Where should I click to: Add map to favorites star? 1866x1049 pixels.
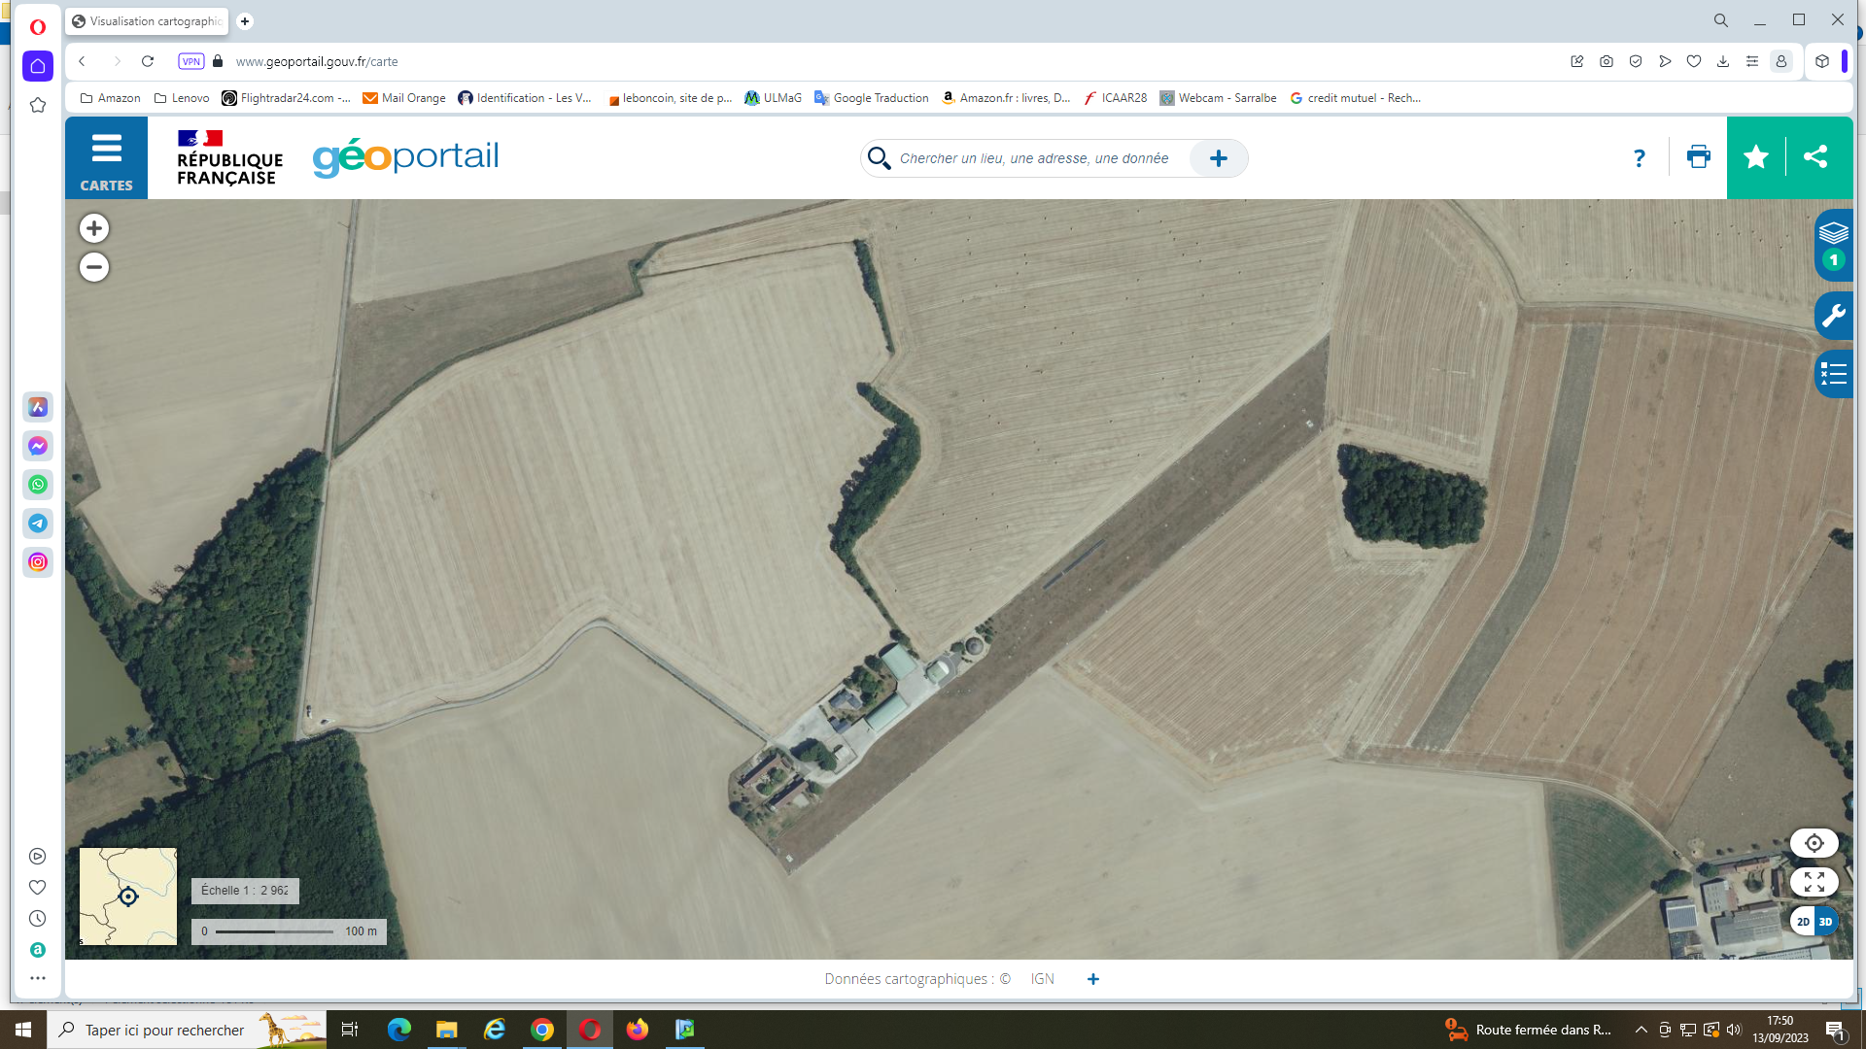click(x=1755, y=157)
